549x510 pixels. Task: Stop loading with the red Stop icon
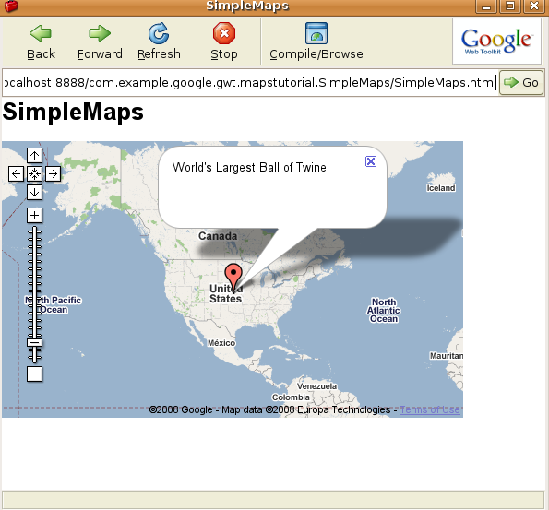pos(224,42)
